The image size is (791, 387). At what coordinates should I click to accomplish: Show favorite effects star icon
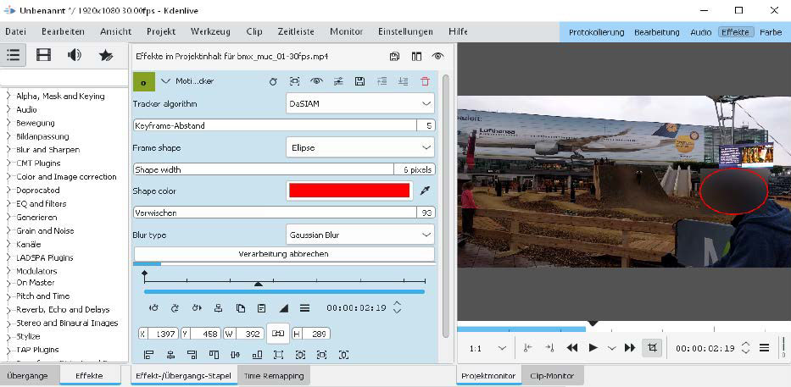(106, 55)
